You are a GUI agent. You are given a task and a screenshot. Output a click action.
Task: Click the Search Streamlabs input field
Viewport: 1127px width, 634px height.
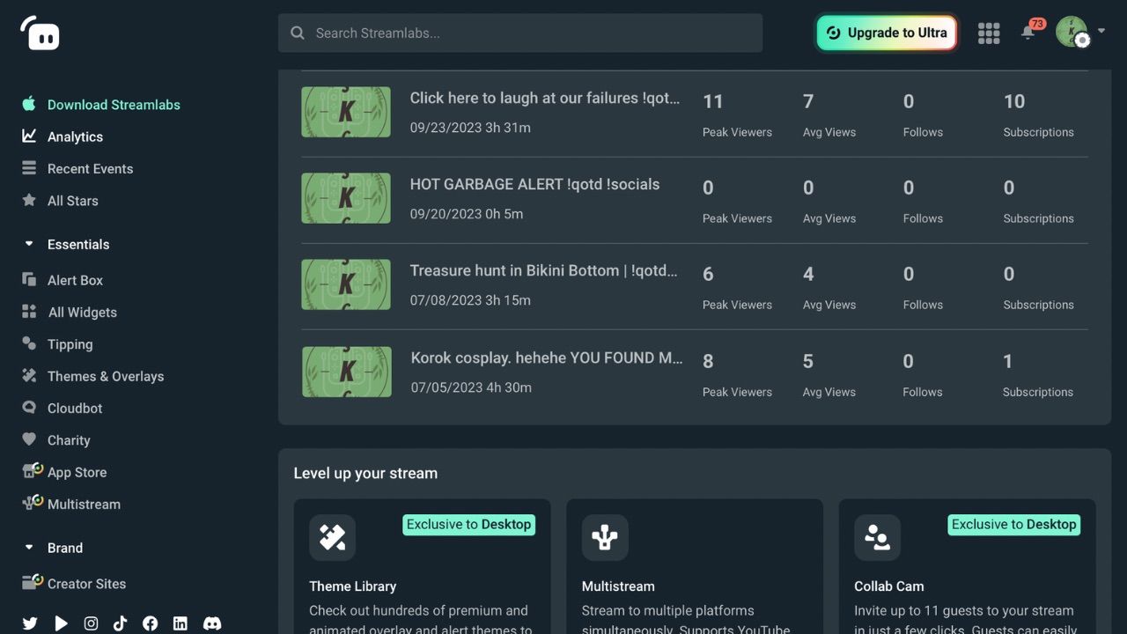[x=519, y=33]
